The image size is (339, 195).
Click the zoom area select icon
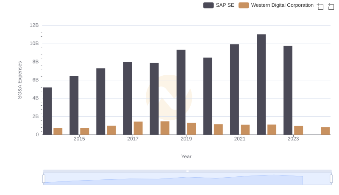click(x=320, y=6)
